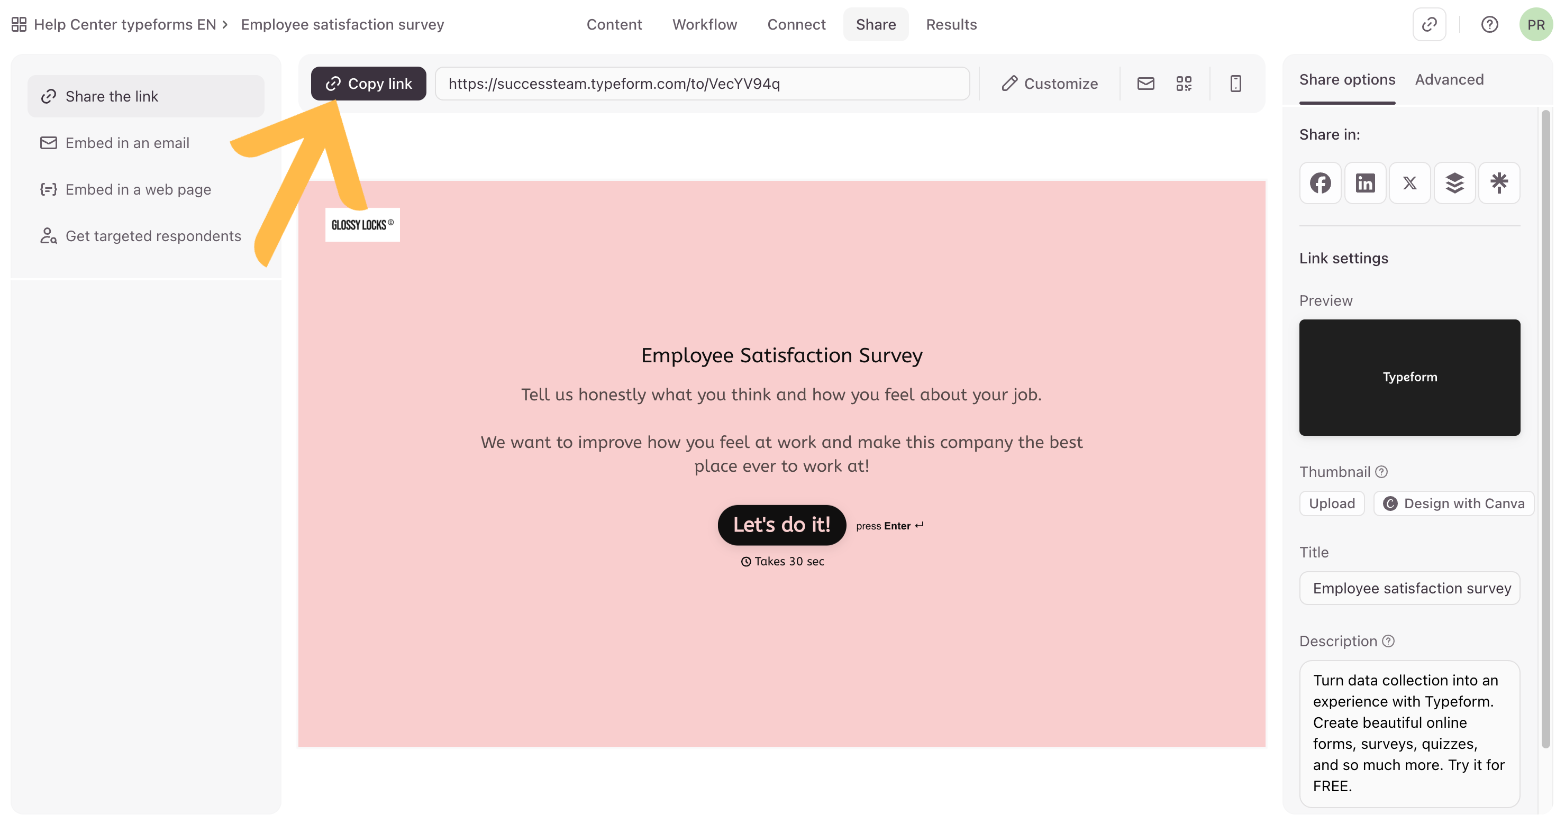The width and height of the screenshot is (1565, 824).
Task: Click the envelope icon in link toolbar
Action: point(1145,84)
